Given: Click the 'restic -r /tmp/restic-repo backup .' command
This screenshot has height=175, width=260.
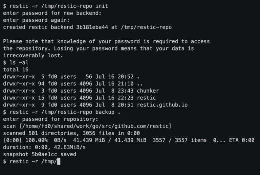Looking at the screenshot, I should coord(65,112).
